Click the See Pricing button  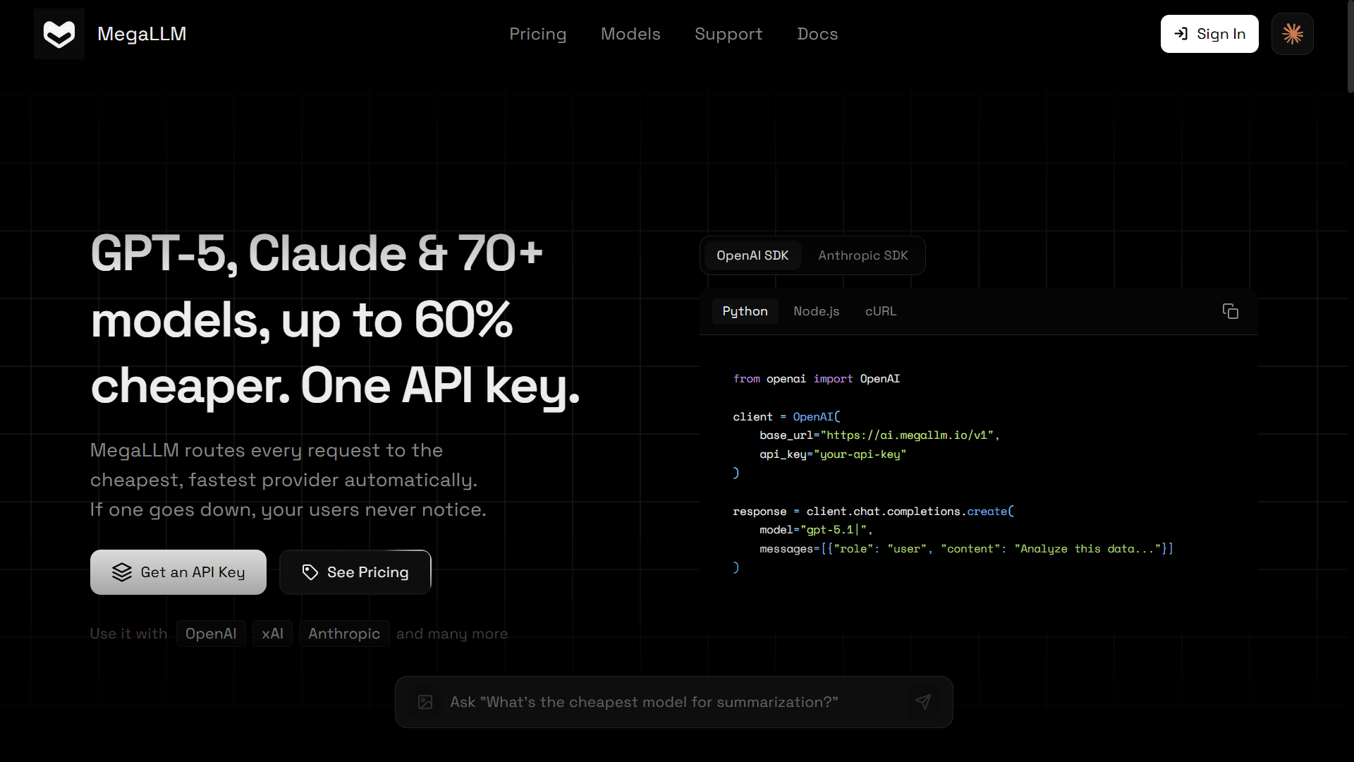[355, 572]
